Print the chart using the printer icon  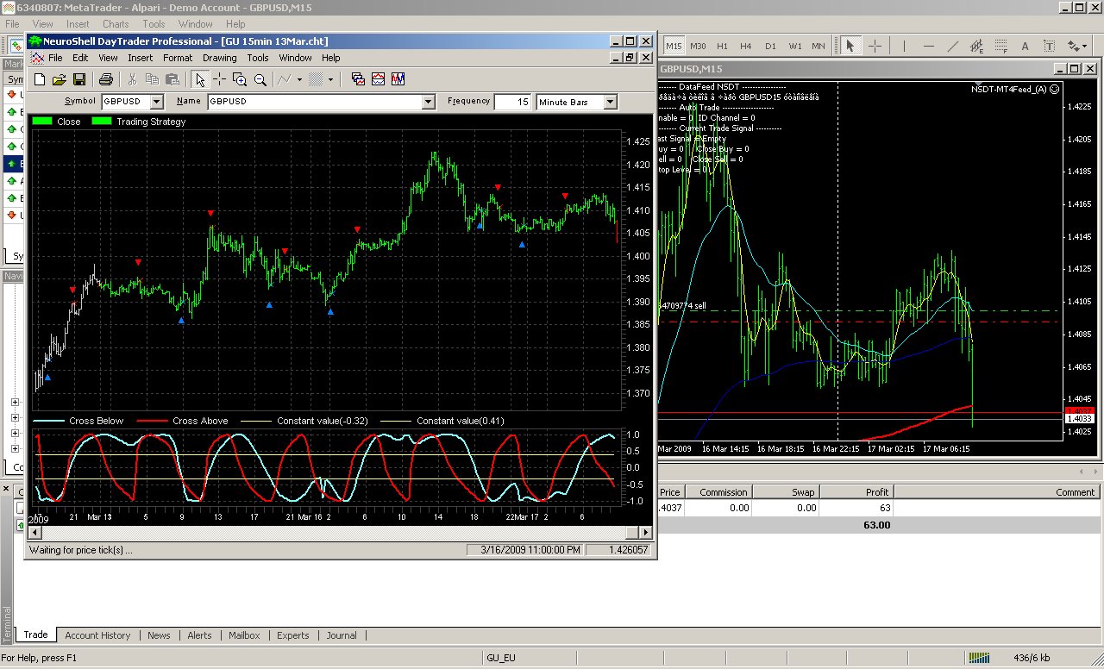tap(106, 79)
